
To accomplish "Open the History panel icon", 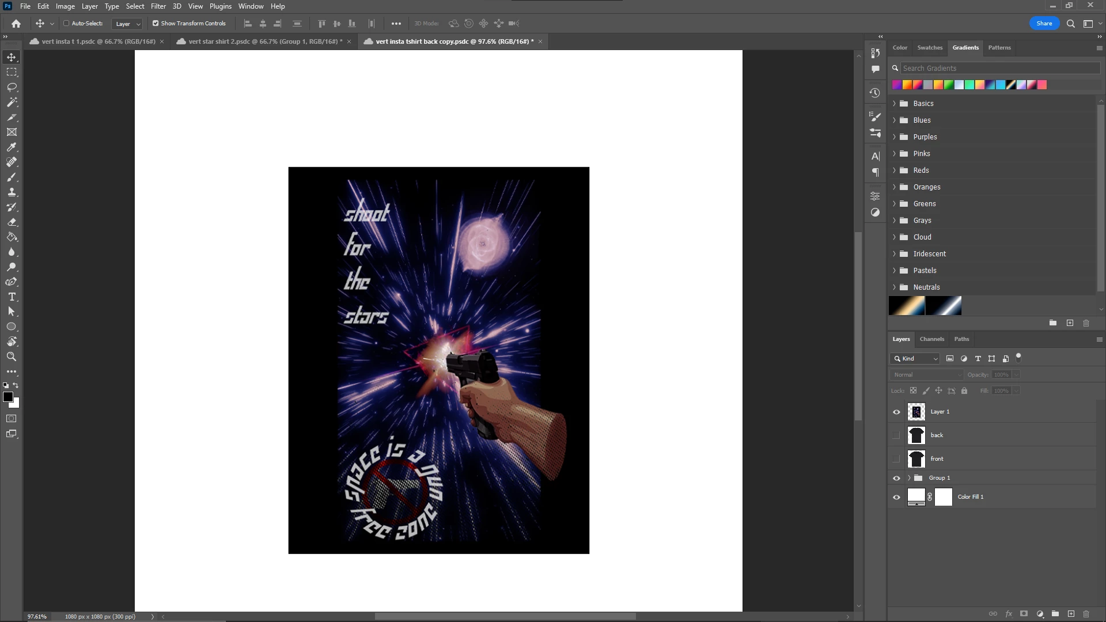I will tap(875, 93).
